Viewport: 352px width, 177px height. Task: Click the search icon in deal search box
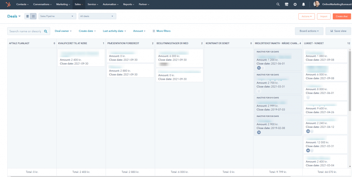pyautogui.click(x=46, y=31)
